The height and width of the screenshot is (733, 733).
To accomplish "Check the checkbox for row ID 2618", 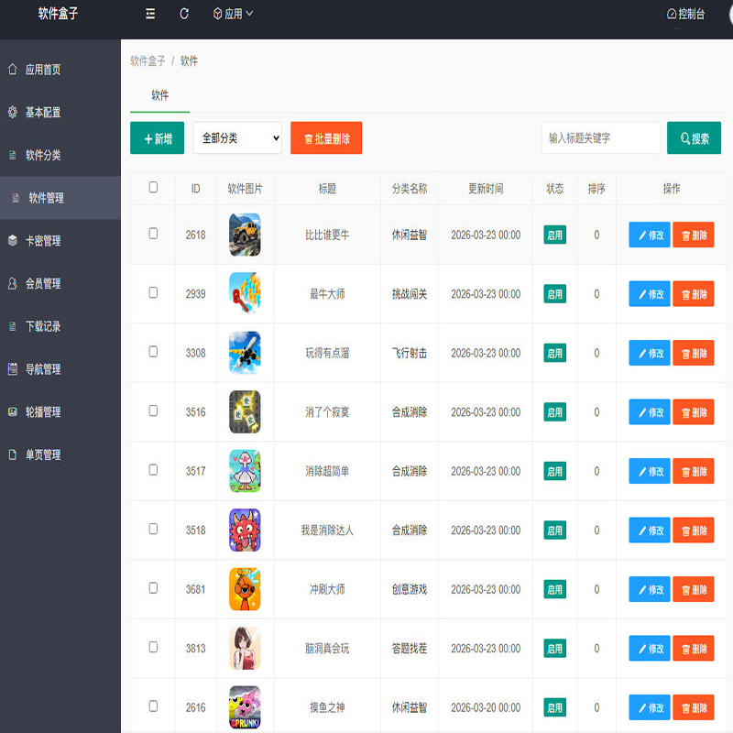I will [x=151, y=235].
